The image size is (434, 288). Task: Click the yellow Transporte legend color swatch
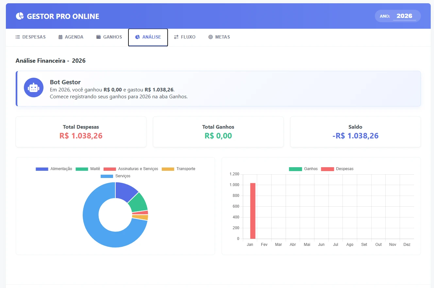pyautogui.click(x=168, y=169)
